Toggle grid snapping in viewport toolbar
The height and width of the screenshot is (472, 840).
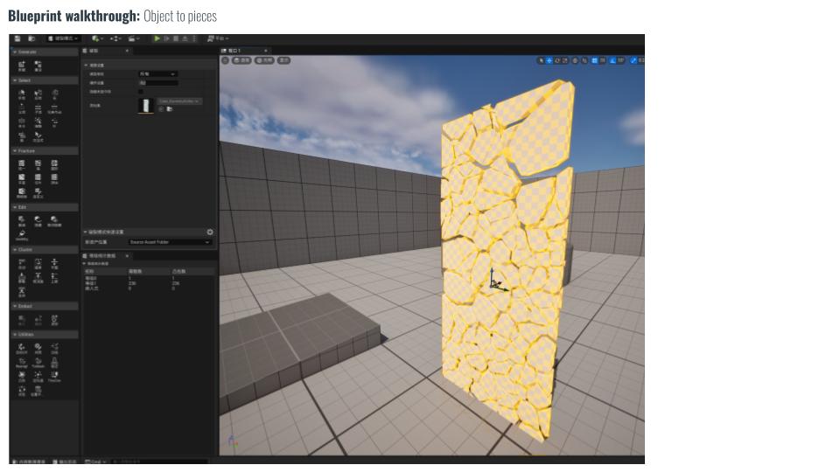coord(594,60)
